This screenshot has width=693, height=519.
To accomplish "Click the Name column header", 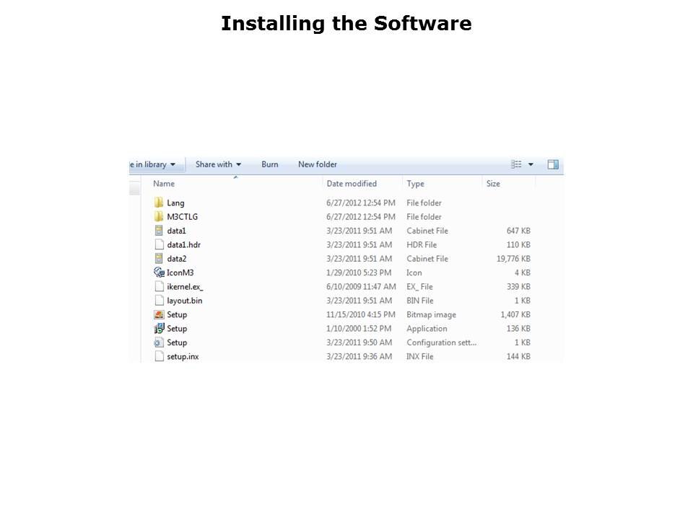I will pyautogui.click(x=164, y=184).
